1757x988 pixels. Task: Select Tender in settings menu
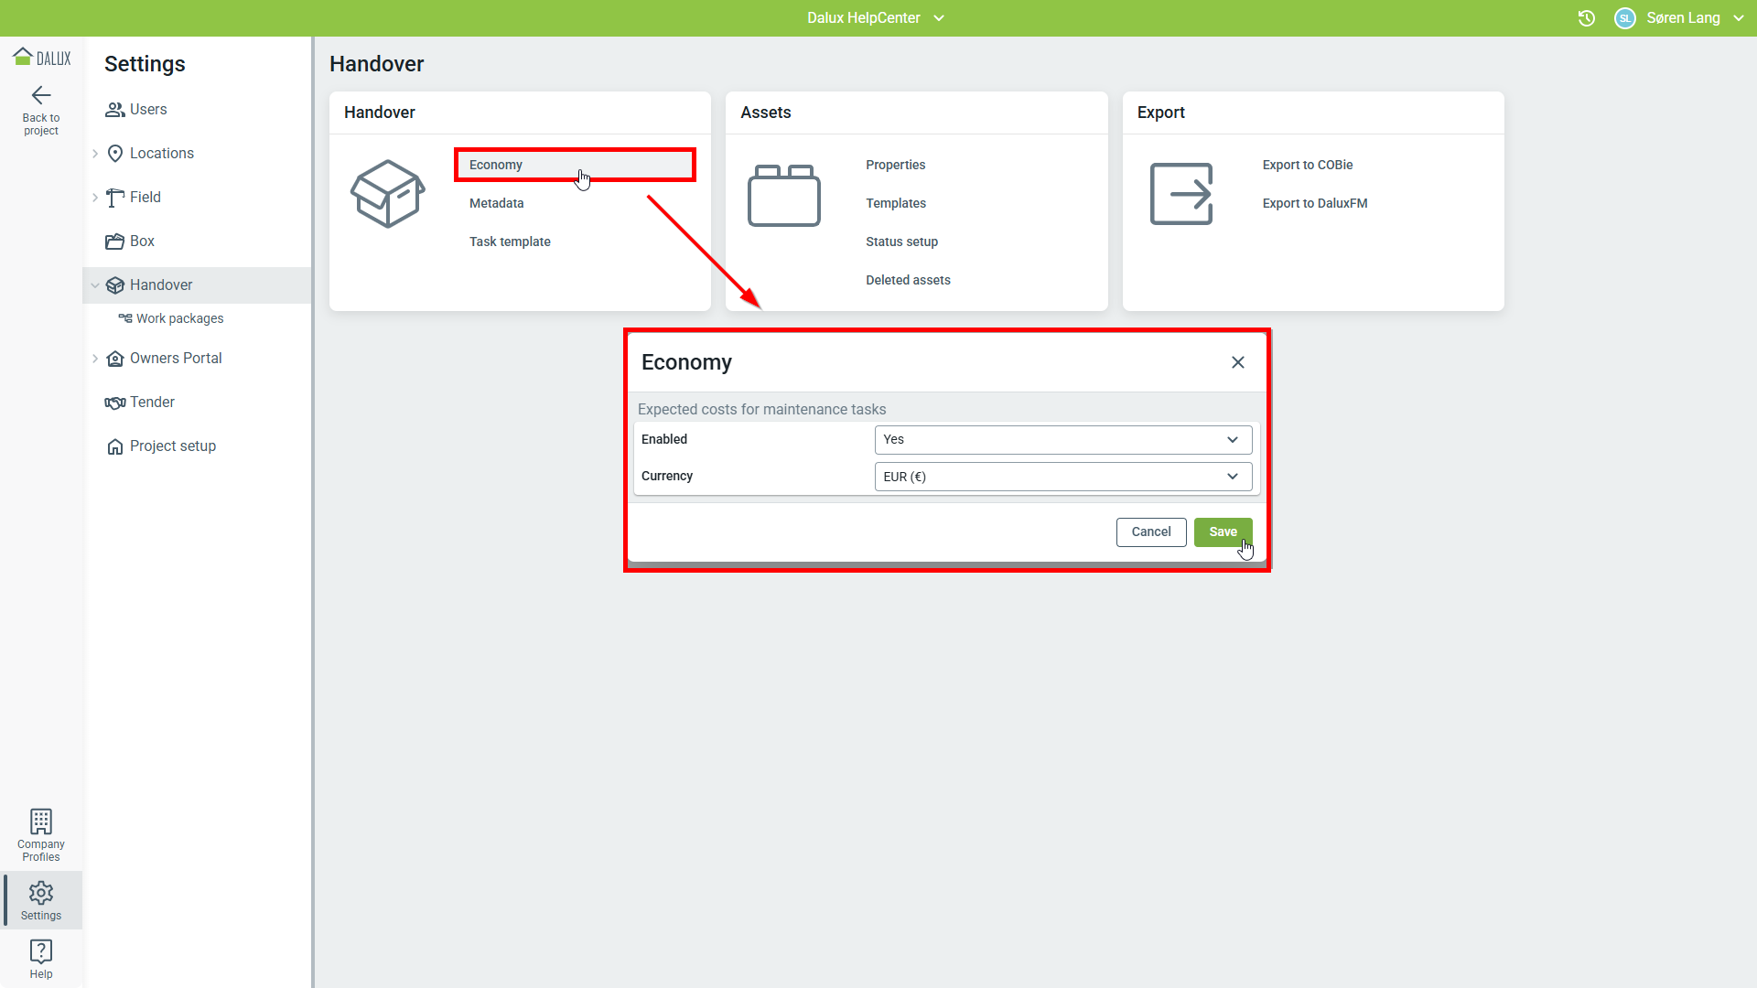point(152,403)
